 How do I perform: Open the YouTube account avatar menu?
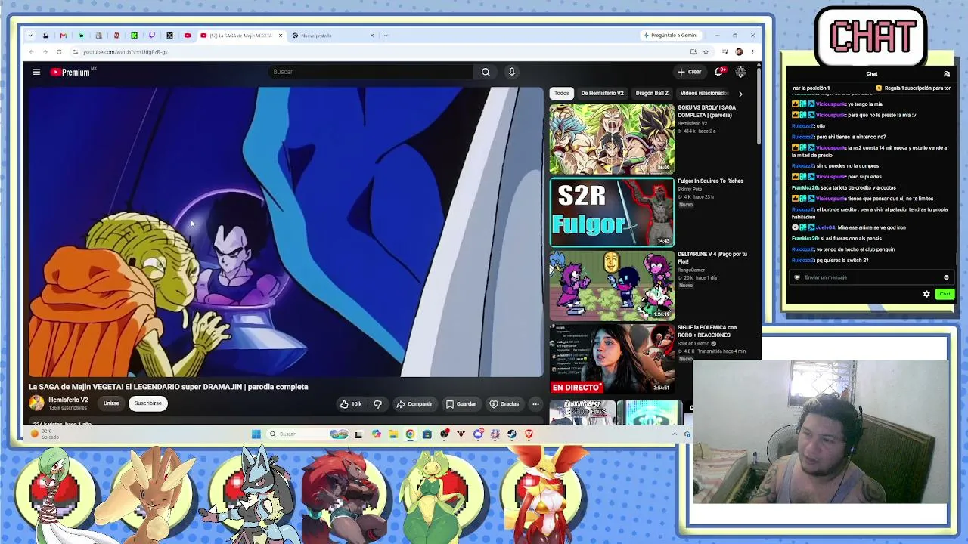click(740, 72)
